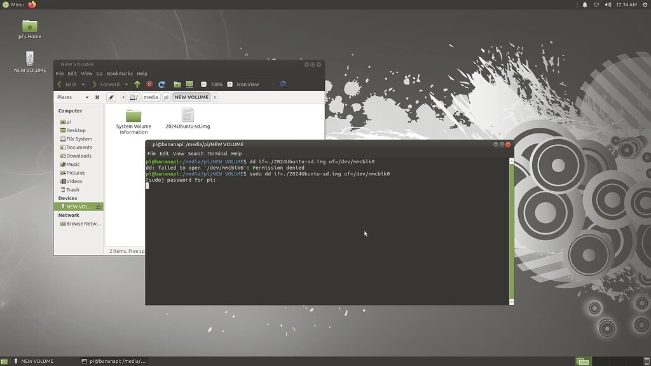The height and width of the screenshot is (366, 651).
Task: Open the Places sidebar dropdown
Action: pyautogui.click(x=87, y=97)
